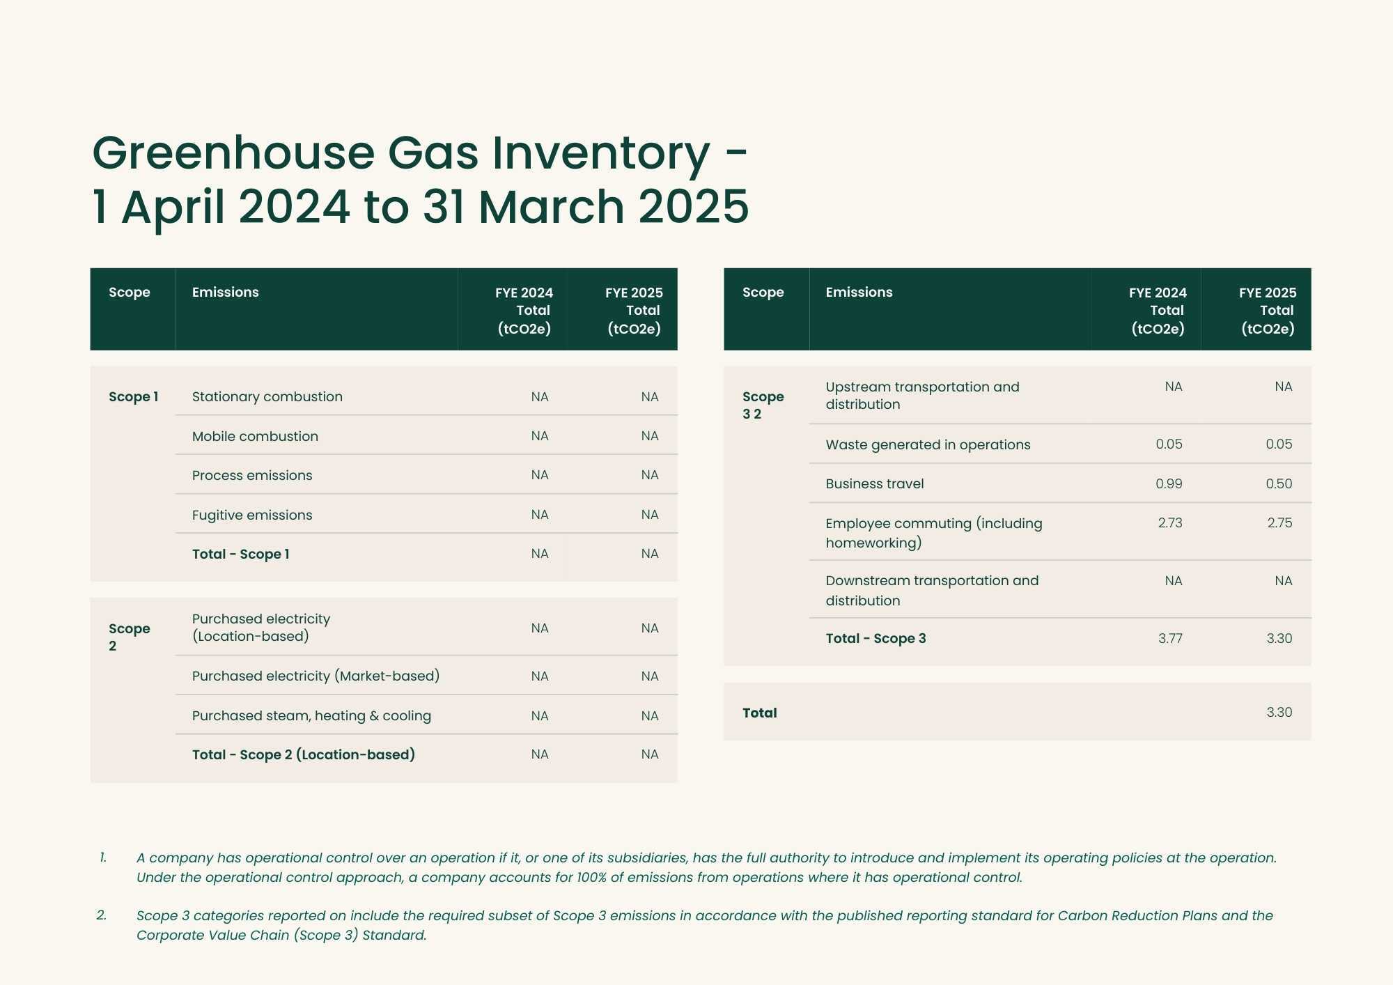Select the Process emissions row label
This screenshot has height=985, width=1393.
[x=252, y=475]
